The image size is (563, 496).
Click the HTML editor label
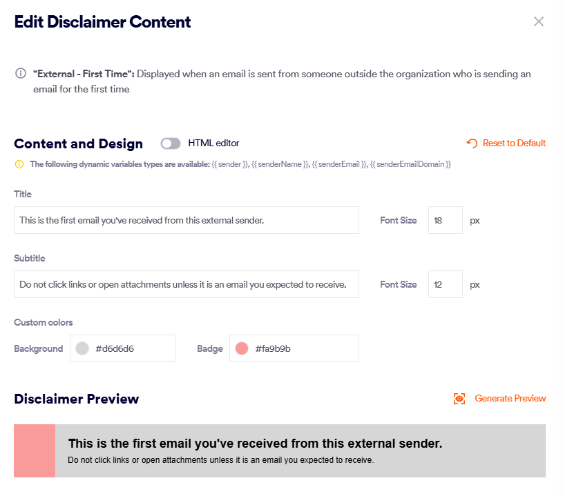tap(213, 143)
